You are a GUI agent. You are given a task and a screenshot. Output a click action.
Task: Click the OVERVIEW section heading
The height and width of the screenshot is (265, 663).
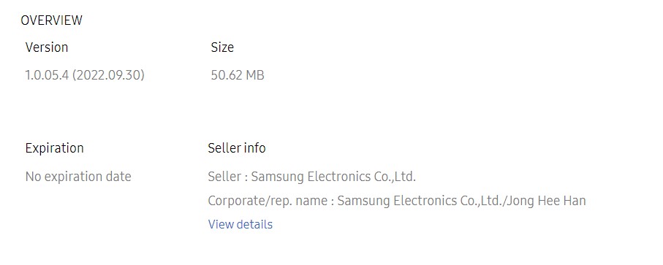tap(52, 20)
